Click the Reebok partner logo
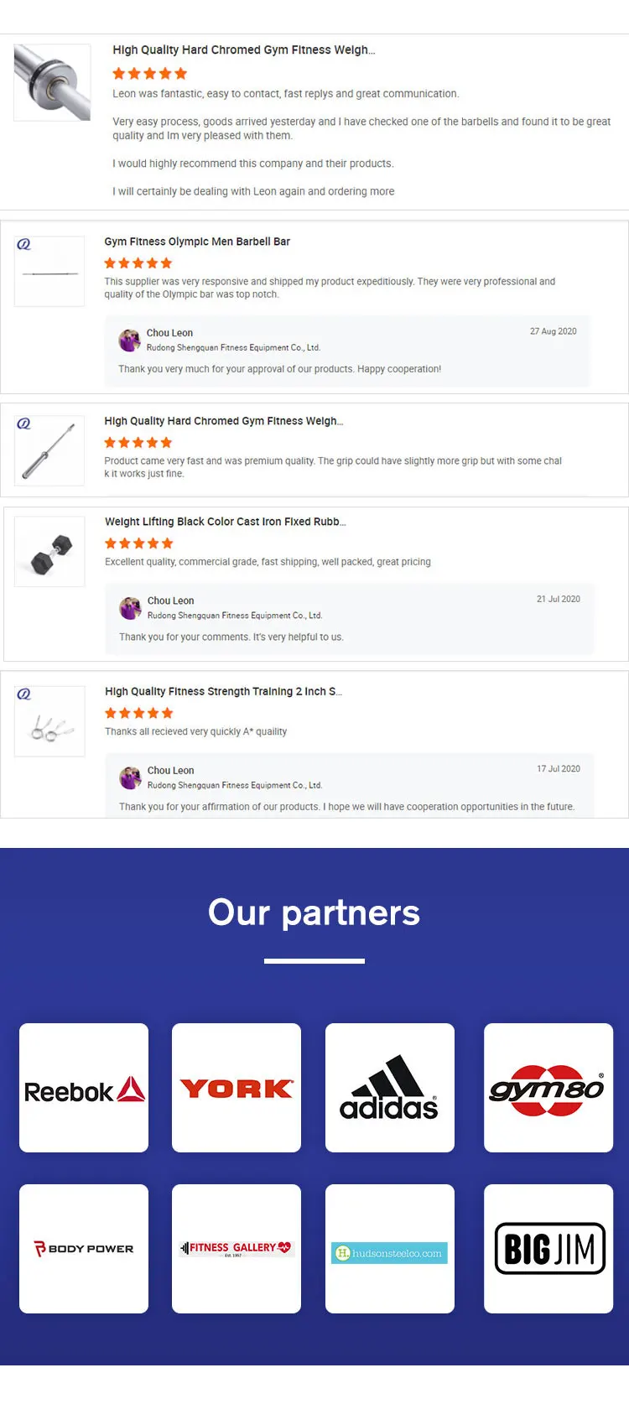 click(84, 1088)
